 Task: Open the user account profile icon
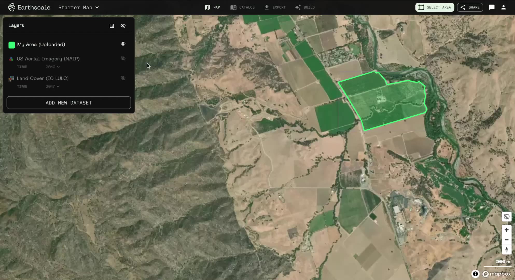tap(503, 7)
